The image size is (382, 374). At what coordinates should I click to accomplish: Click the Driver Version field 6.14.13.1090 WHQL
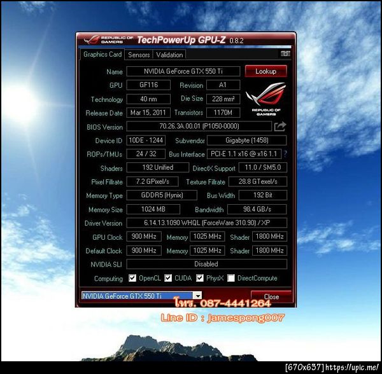tap(206, 223)
